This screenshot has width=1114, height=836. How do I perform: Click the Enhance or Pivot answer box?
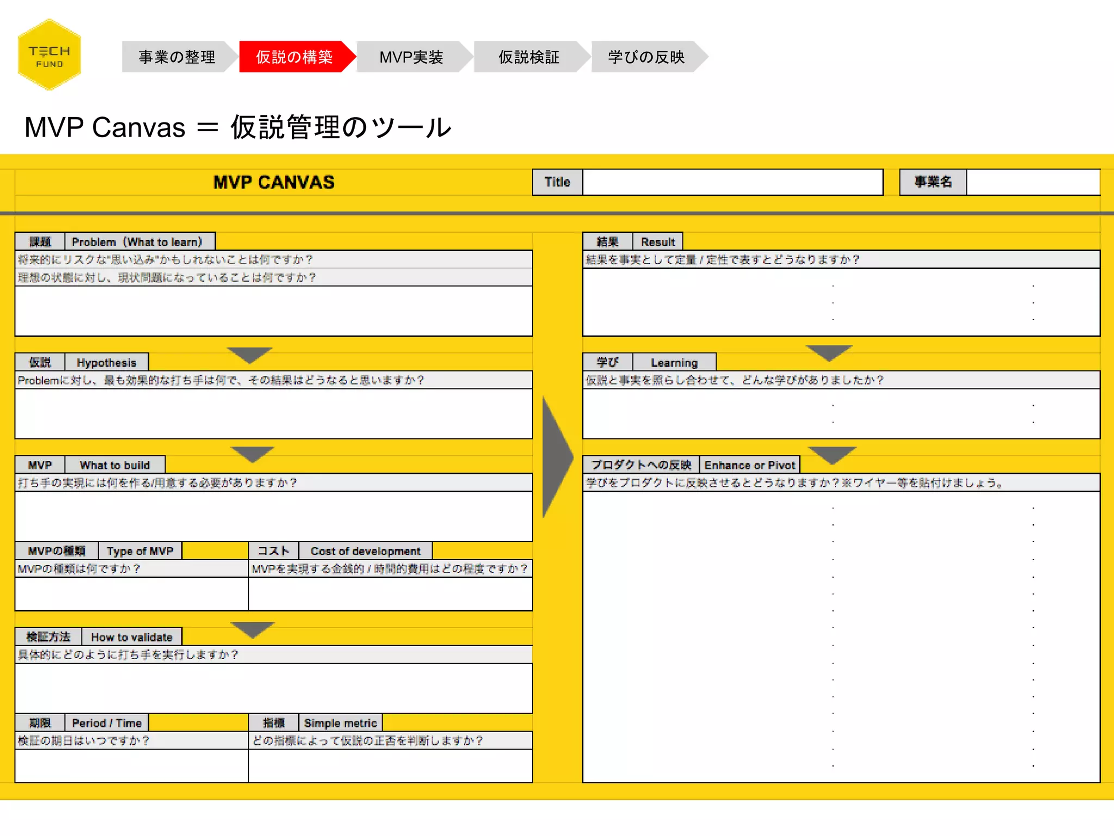[841, 637]
